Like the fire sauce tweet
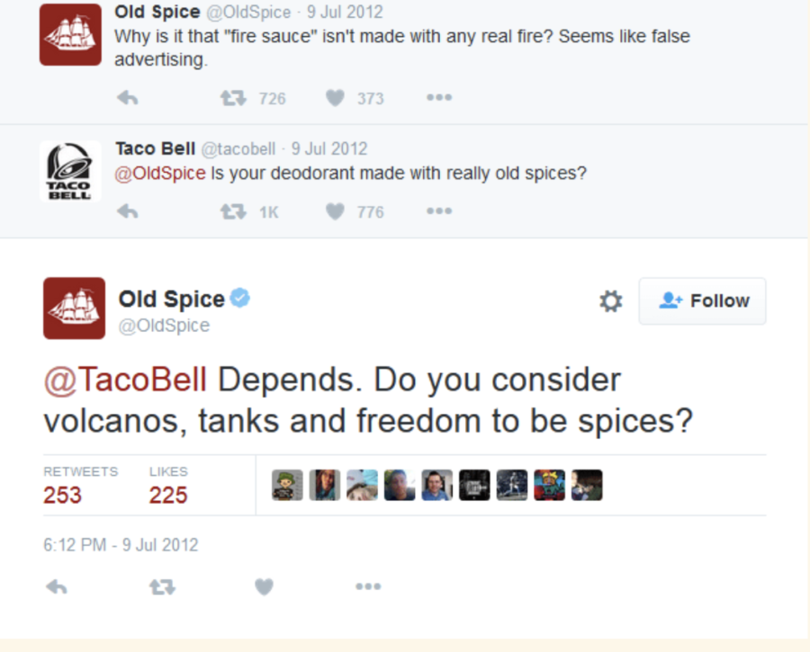Image resolution: width=810 pixels, height=652 pixels. pyautogui.click(x=335, y=98)
